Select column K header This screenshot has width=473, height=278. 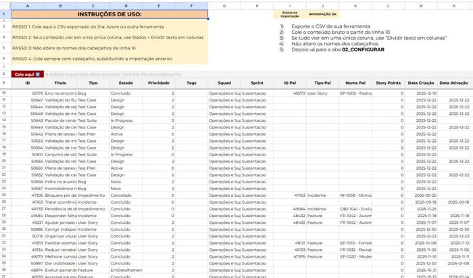(355, 6)
